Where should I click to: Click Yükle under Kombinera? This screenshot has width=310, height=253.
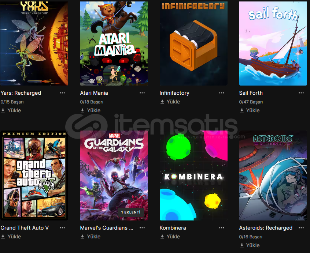(x=170, y=237)
